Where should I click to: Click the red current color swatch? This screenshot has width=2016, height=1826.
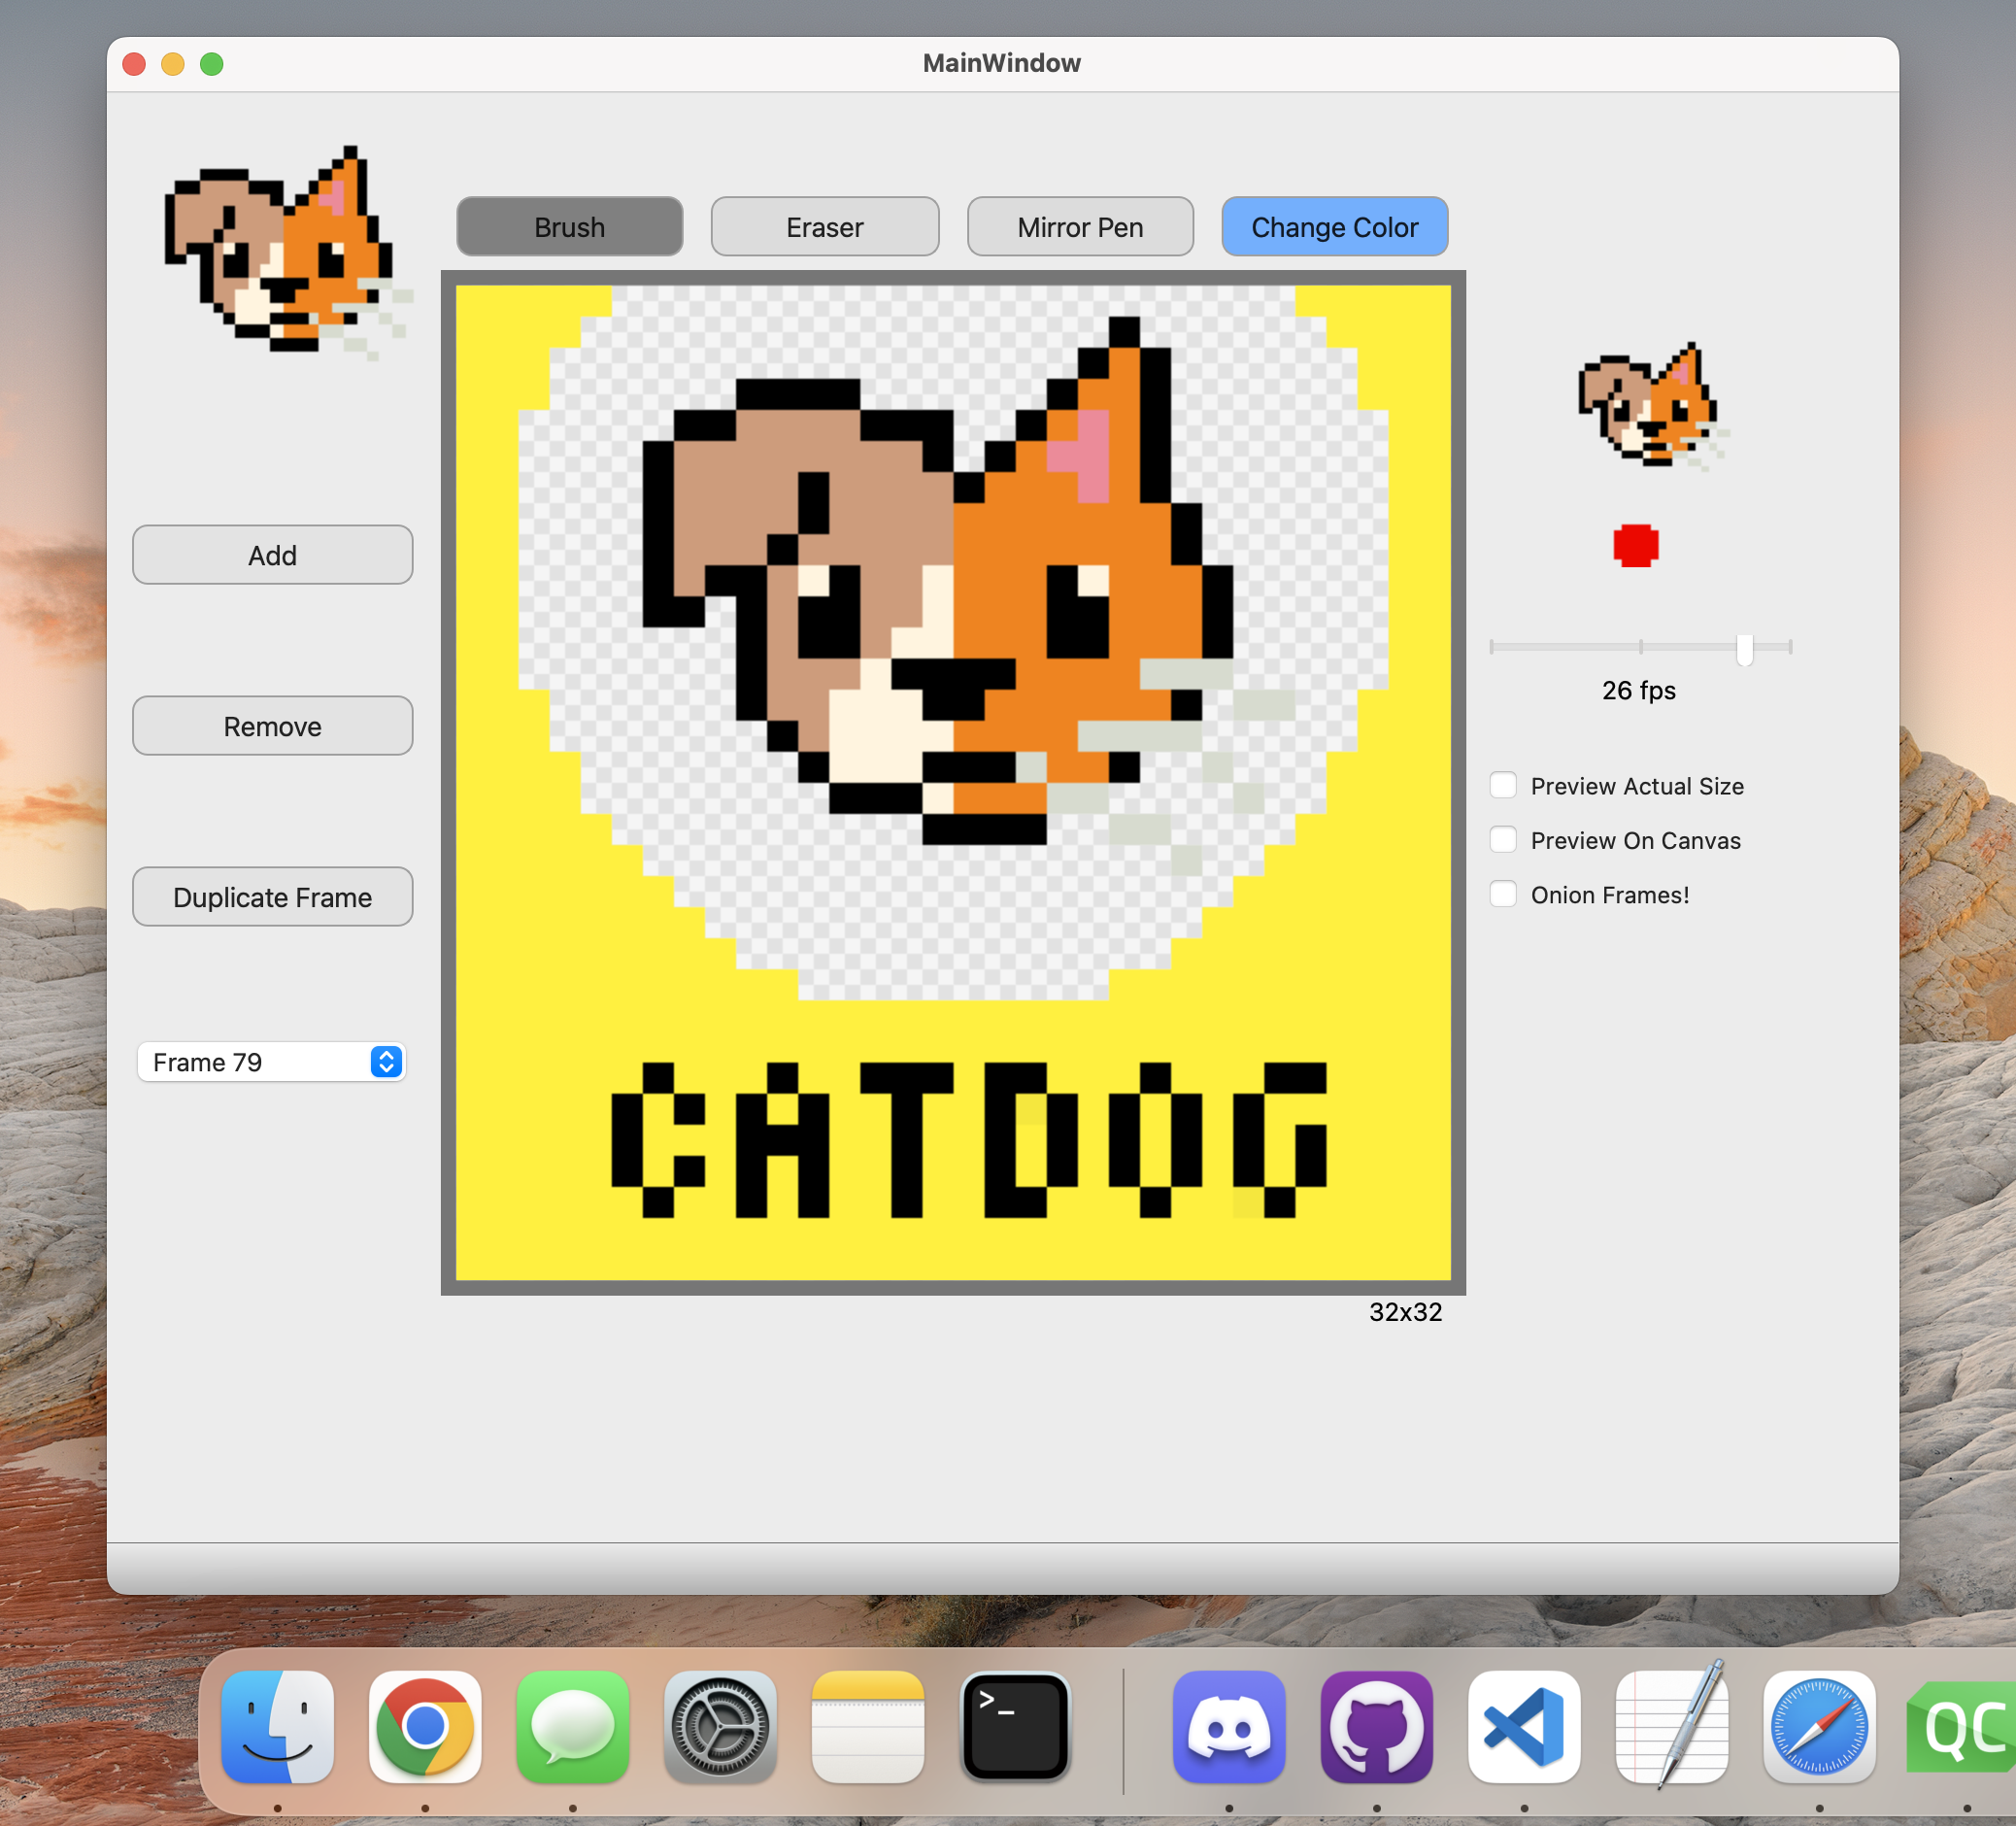click(1636, 546)
